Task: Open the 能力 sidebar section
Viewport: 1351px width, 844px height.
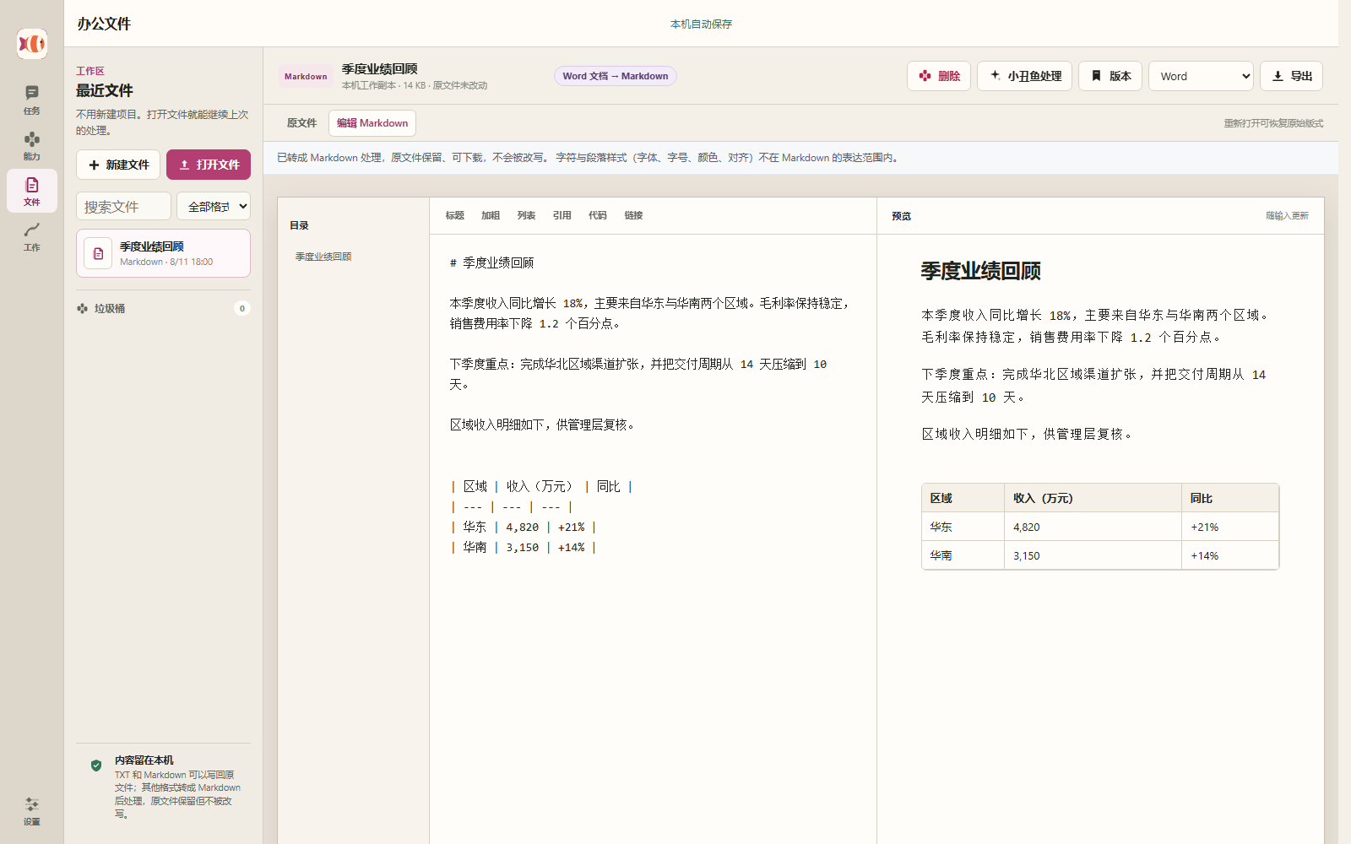Action: [32, 145]
